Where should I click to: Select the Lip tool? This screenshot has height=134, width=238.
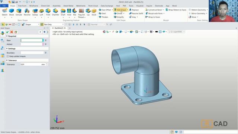tap(88, 12)
